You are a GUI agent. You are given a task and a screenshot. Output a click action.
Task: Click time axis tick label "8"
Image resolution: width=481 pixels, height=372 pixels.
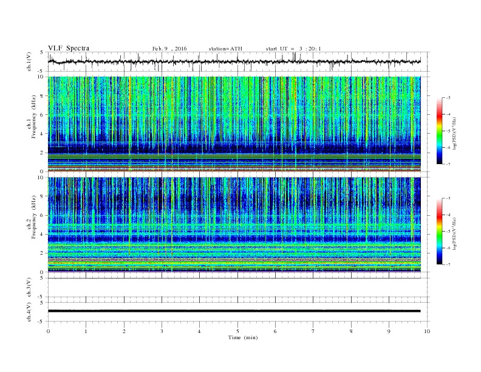point(351,331)
